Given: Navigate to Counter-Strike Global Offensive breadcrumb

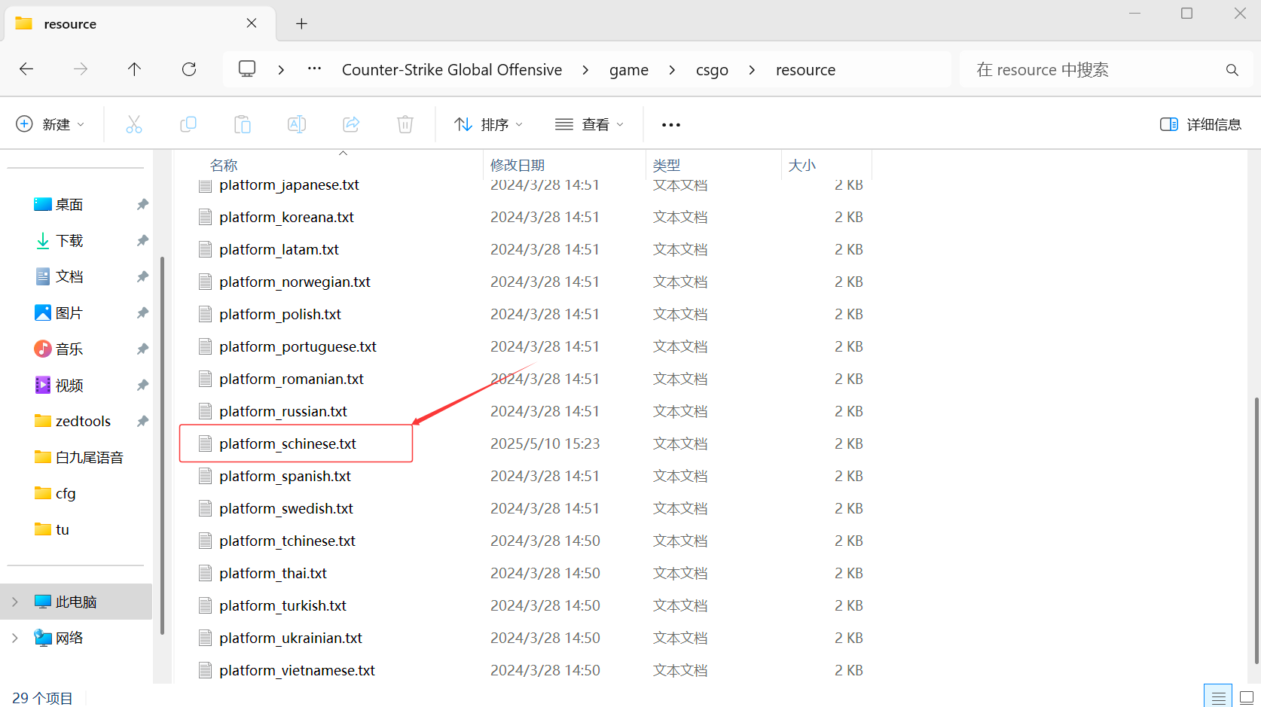Looking at the screenshot, I should coord(452,70).
